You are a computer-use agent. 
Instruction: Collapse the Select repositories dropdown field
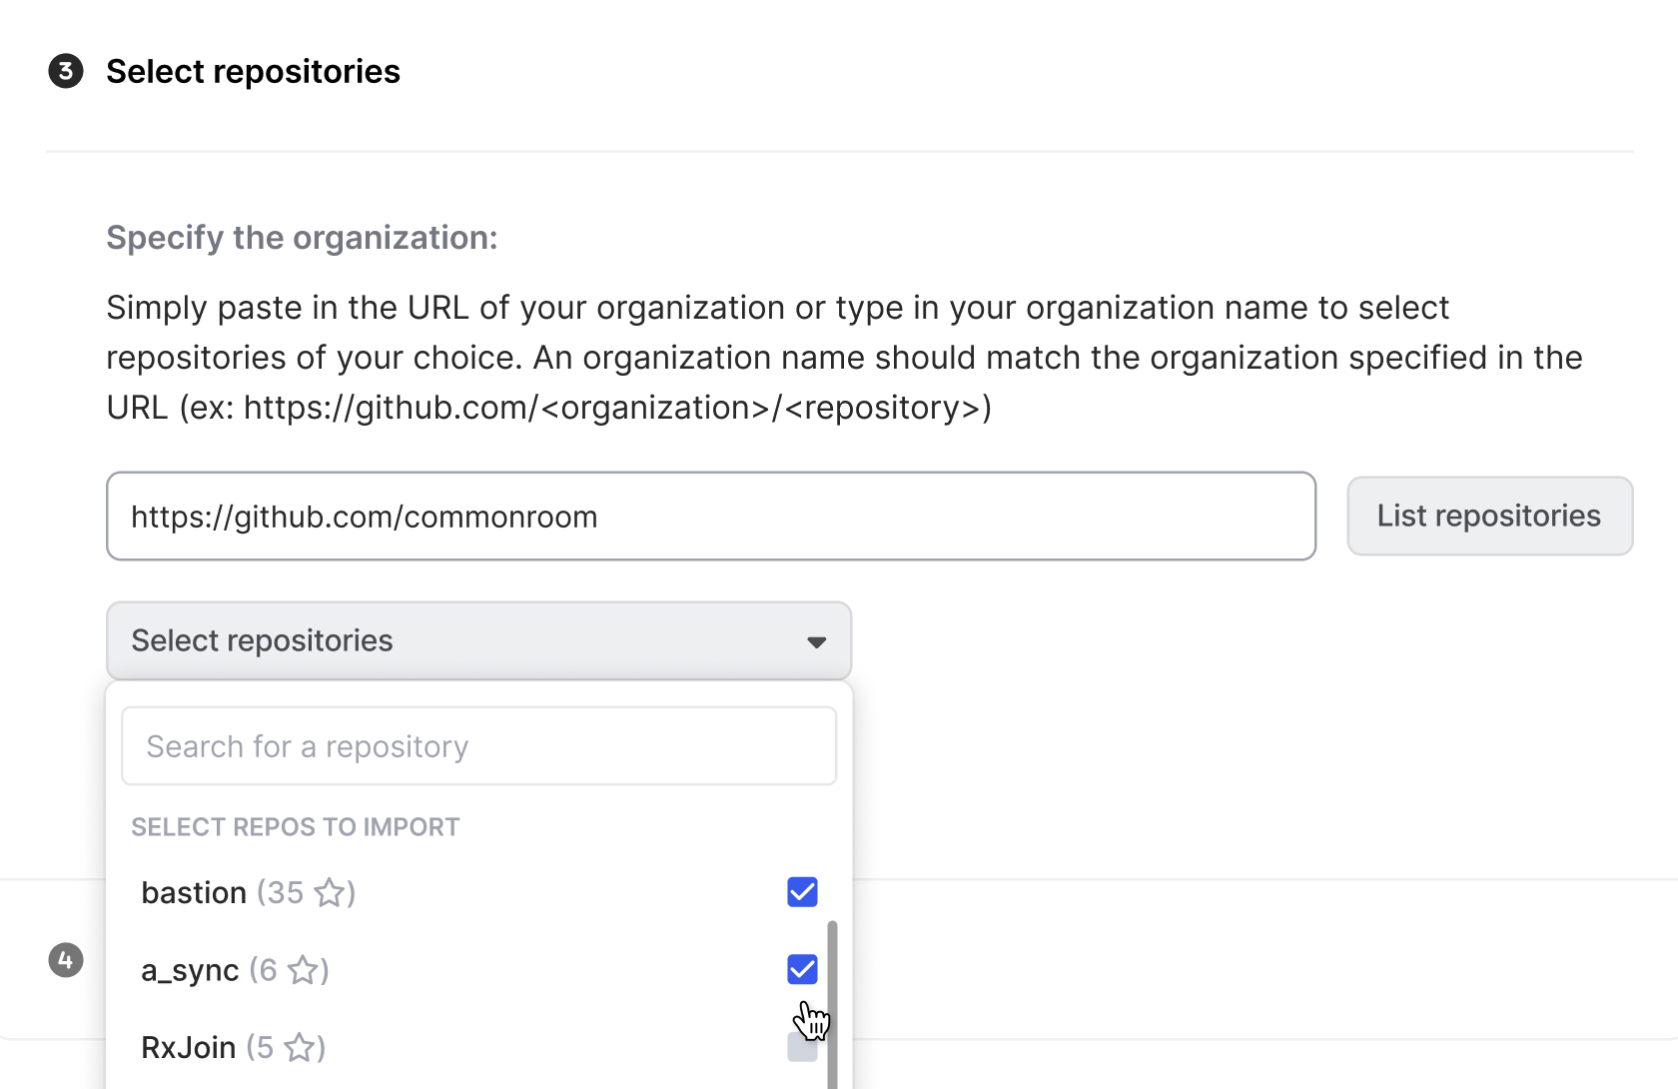tap(477, 640)
